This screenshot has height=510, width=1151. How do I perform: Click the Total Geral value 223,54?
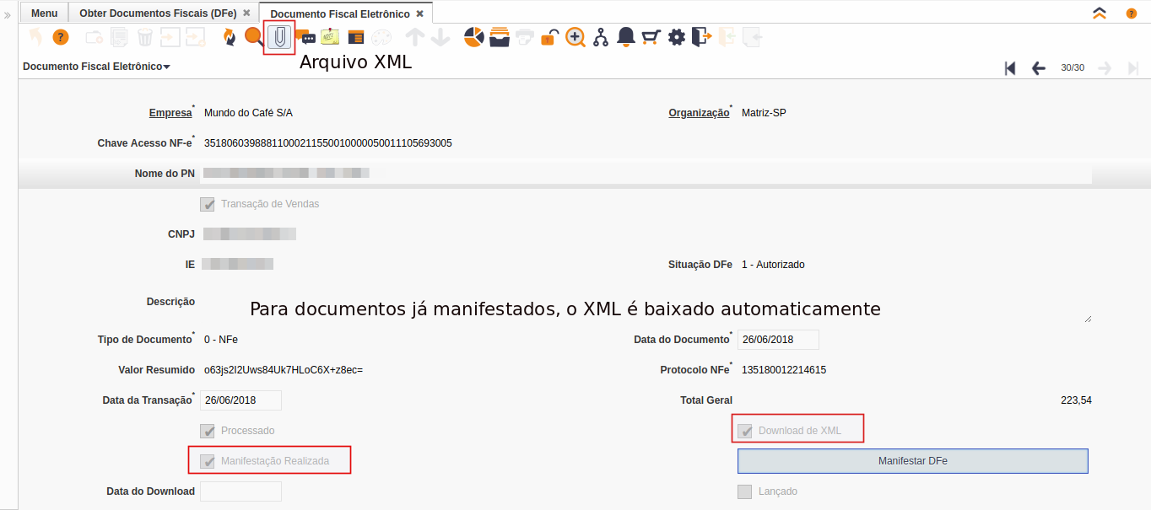click(1076, 400)
